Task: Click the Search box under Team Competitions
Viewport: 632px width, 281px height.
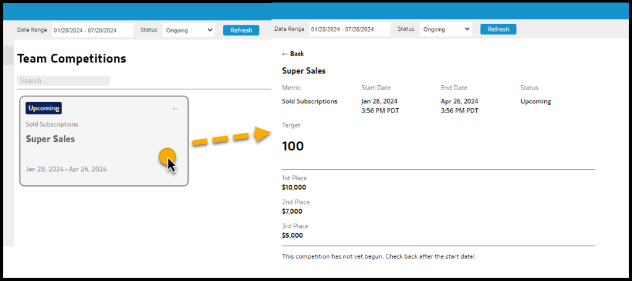Action: tap(63, 81)
